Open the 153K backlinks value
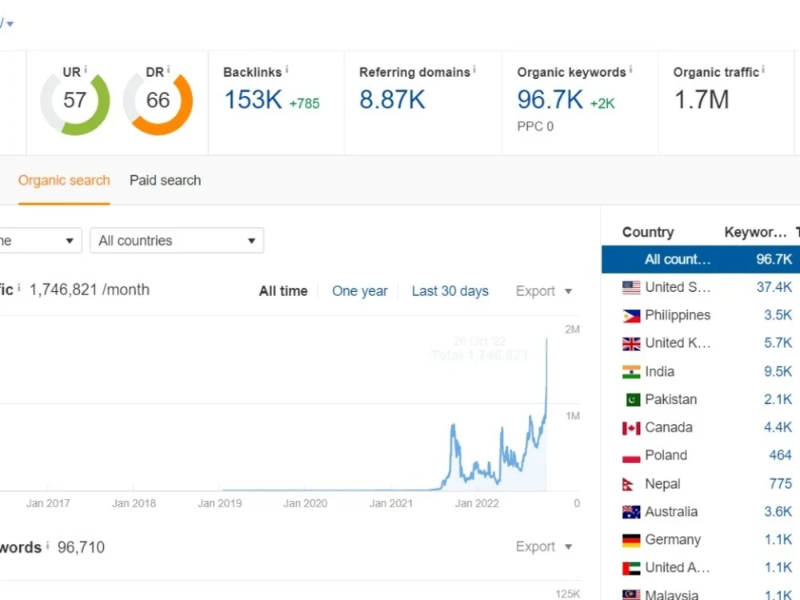 pyautogui.click(x=253, y=99)
